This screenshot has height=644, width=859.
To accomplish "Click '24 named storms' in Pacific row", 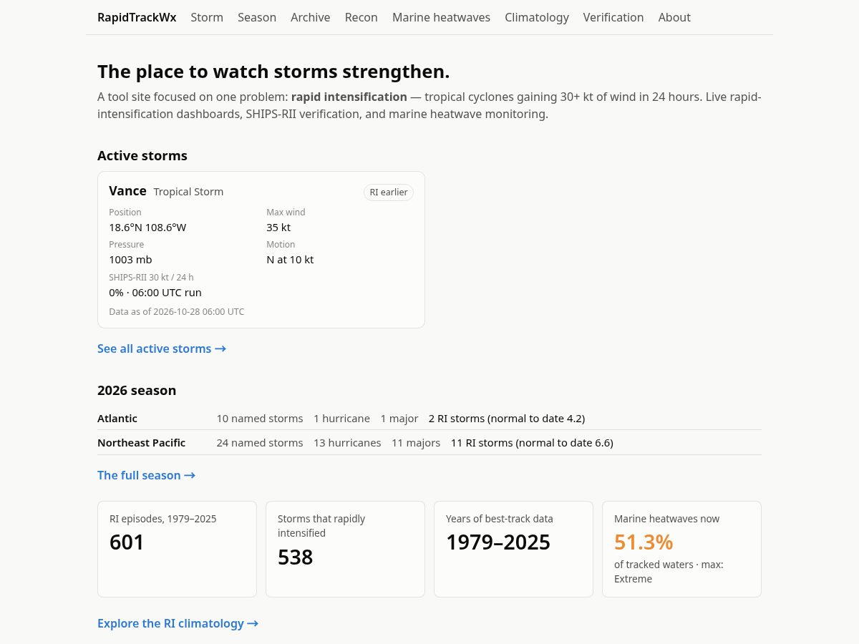I will click(x=260, y=443).
